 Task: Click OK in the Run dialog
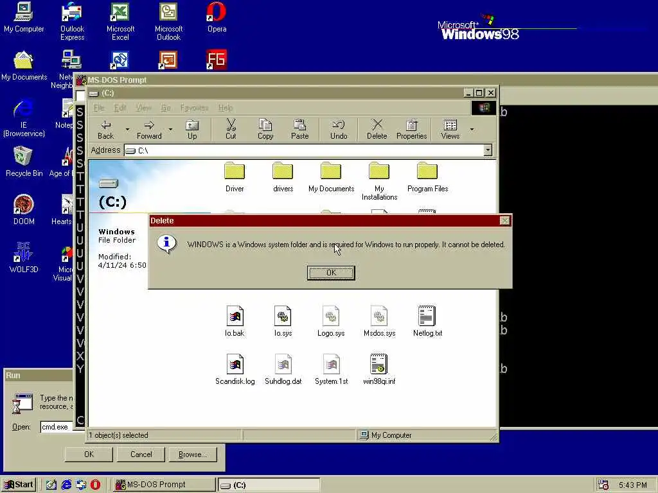coord(89,454)
